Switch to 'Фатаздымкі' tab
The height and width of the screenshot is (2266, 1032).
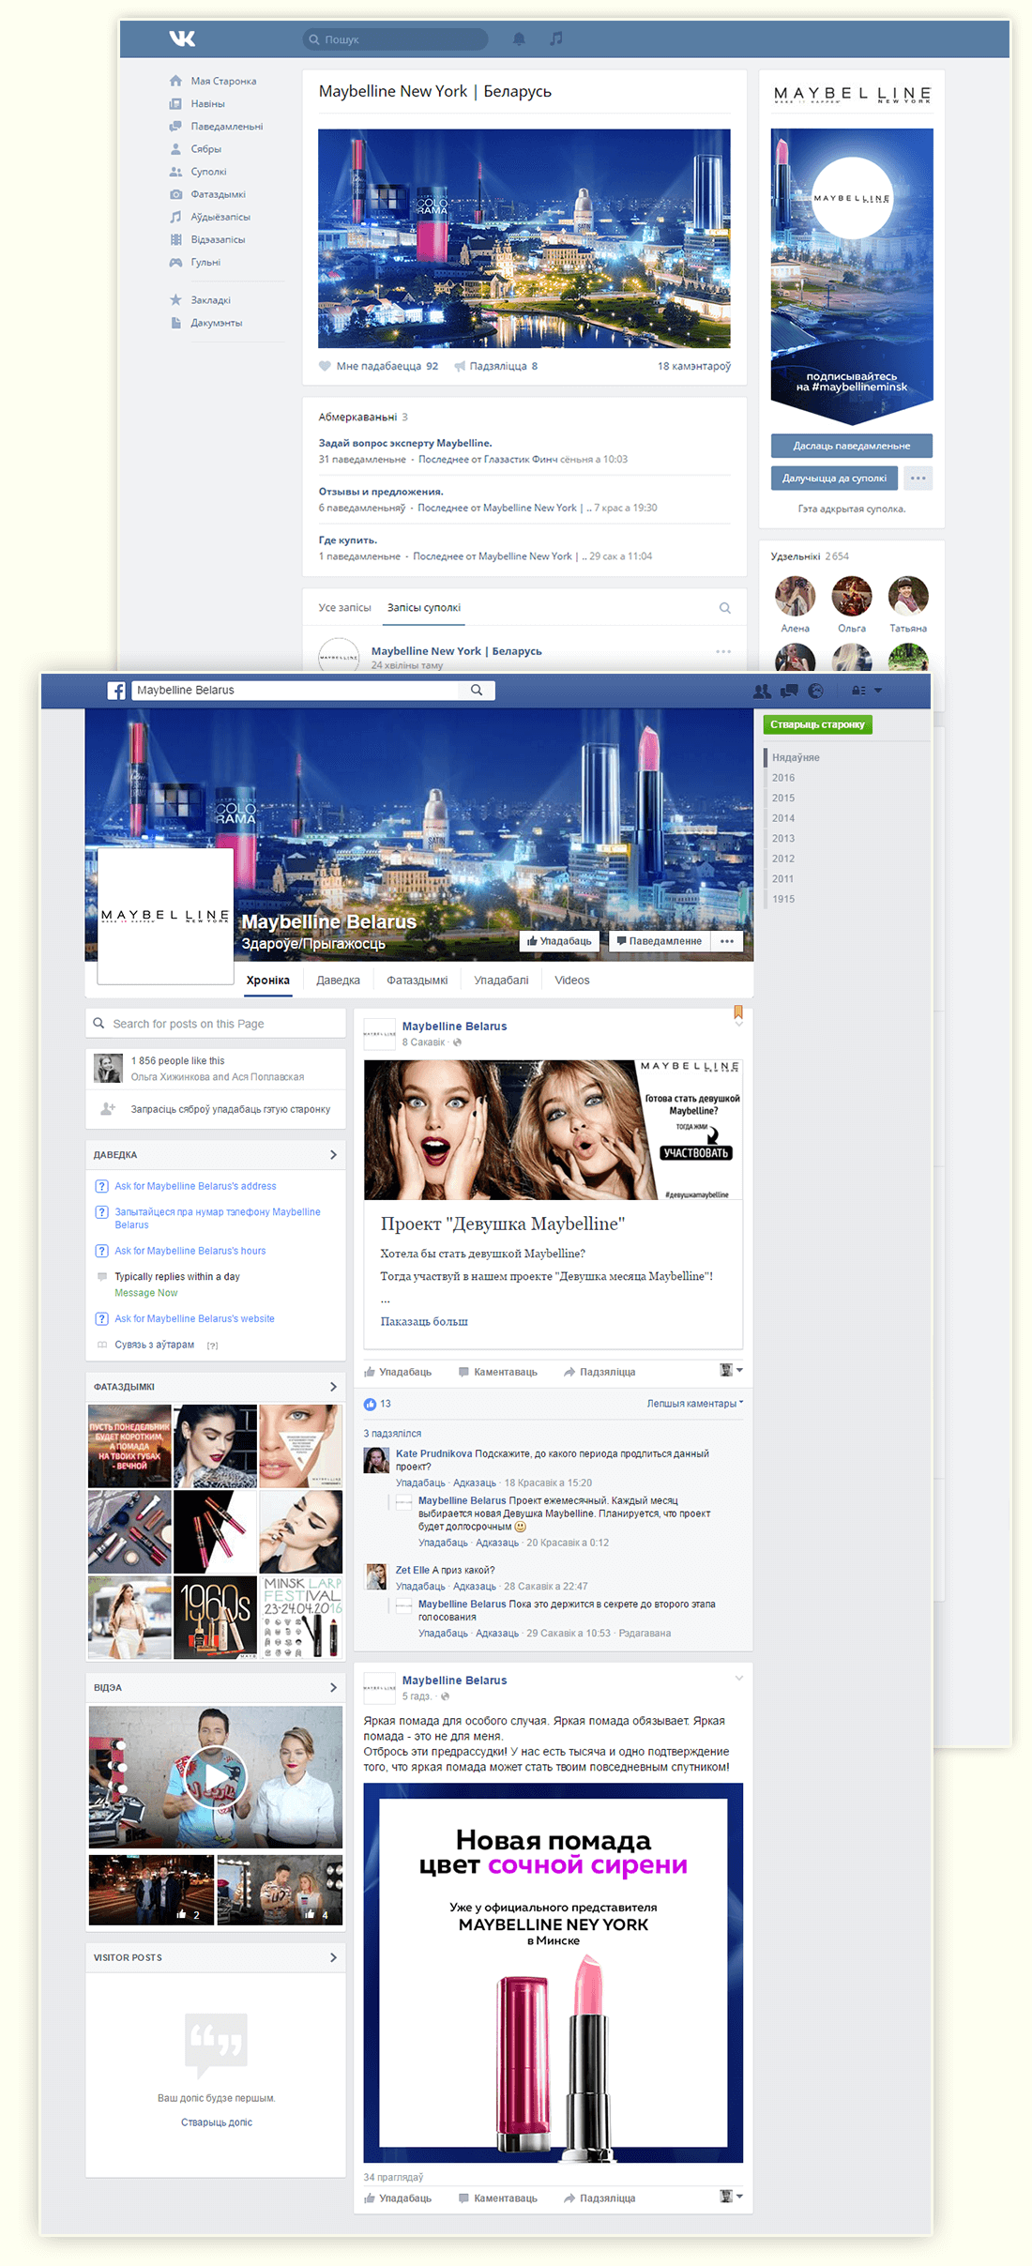point(417,981)
